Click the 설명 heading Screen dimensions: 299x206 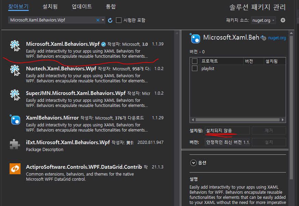194,179
